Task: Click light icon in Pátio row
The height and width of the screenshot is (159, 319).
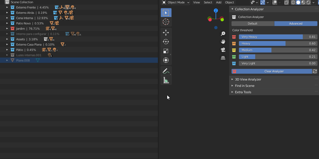Action: pos(55,50)
